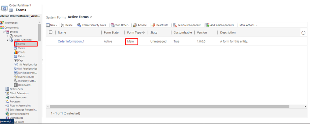Screen dimensions: 310x124
Task: Click the 'A form for this entity.' description
Action: [234, 42]
